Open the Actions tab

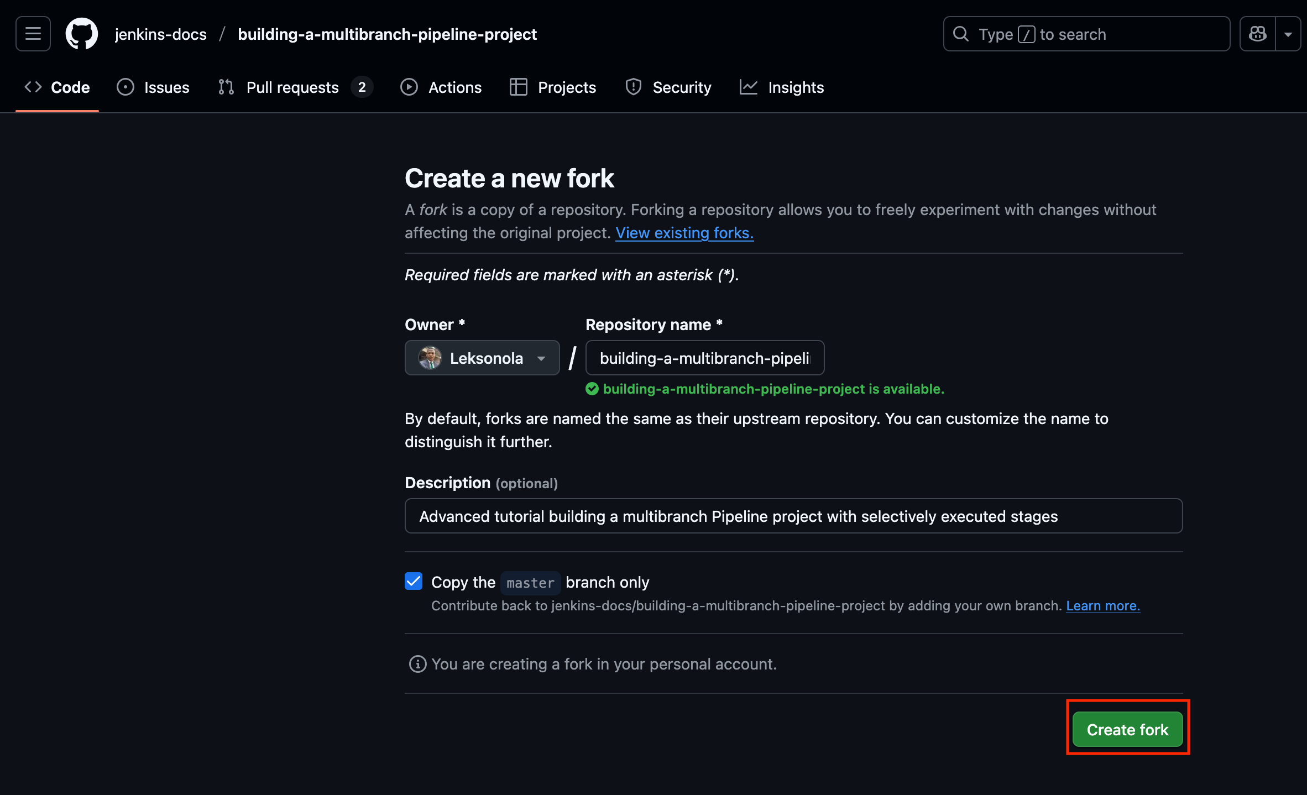click(x=441, y=87)
